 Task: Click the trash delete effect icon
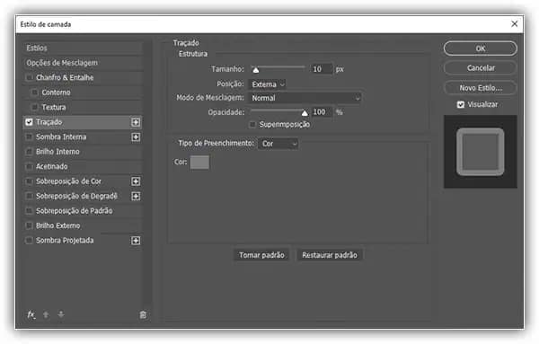pyautogui.click(x=143, y=314)
